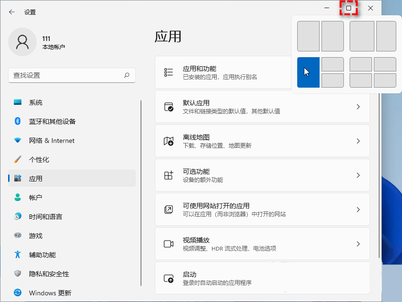Open Bluetooth and other devices icon
This screenshot has width=402, height=302.
tap(18, 121)
